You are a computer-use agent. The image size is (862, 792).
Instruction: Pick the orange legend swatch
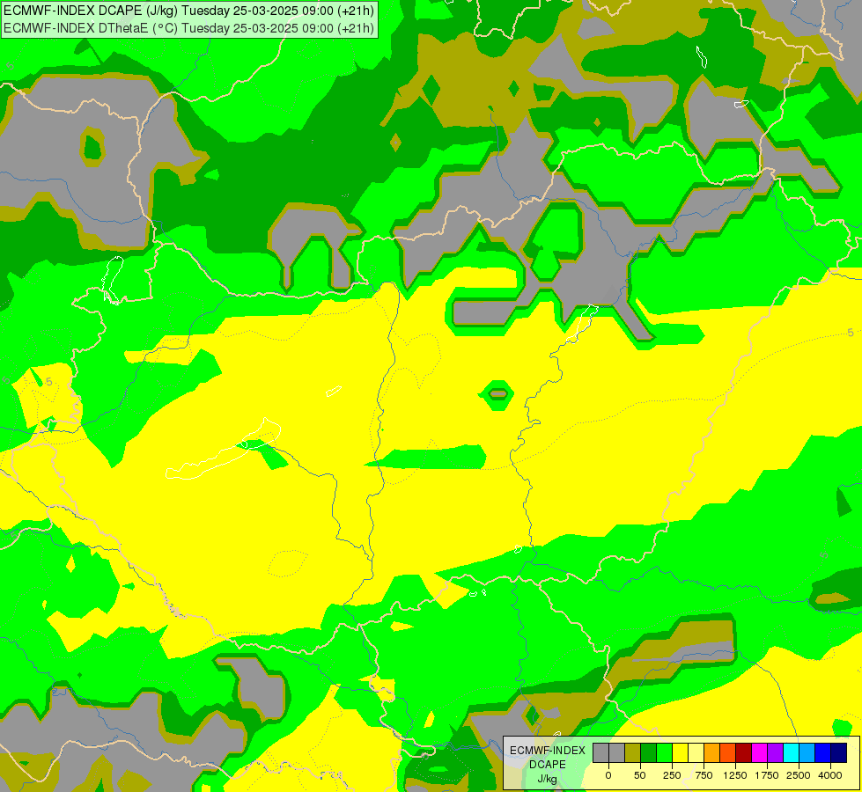(712, 753)
